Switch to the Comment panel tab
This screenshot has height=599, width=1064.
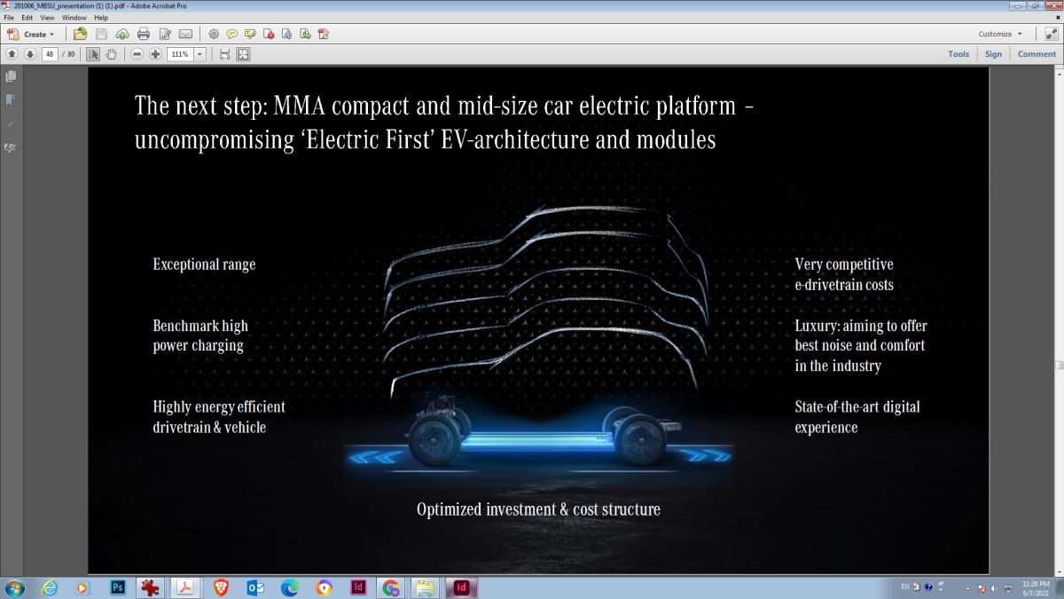[1036, 53]
